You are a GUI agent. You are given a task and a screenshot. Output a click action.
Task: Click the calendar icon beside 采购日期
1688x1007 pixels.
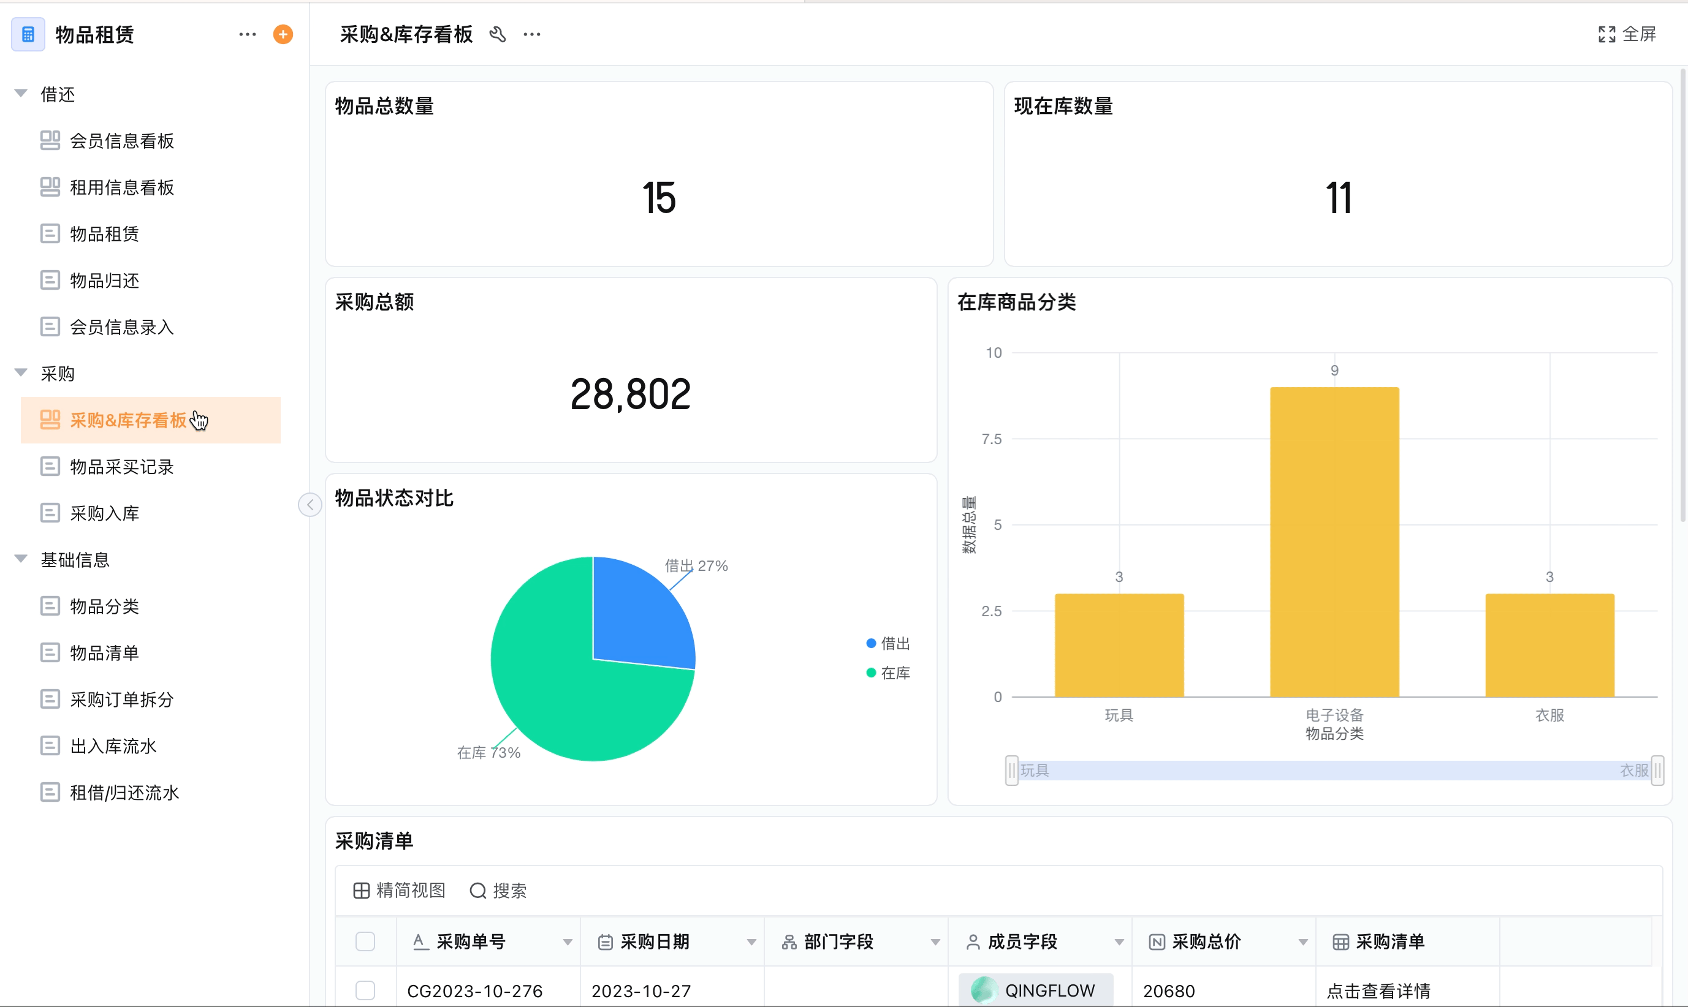click(x=605, y=942)
